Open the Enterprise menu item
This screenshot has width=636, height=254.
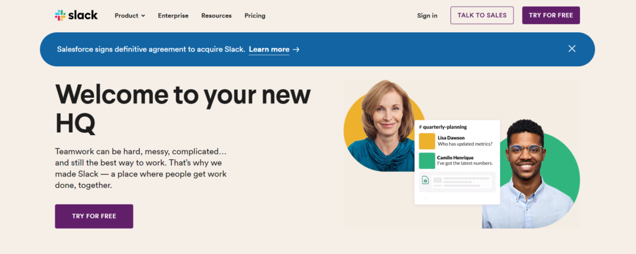click(173, 15)
